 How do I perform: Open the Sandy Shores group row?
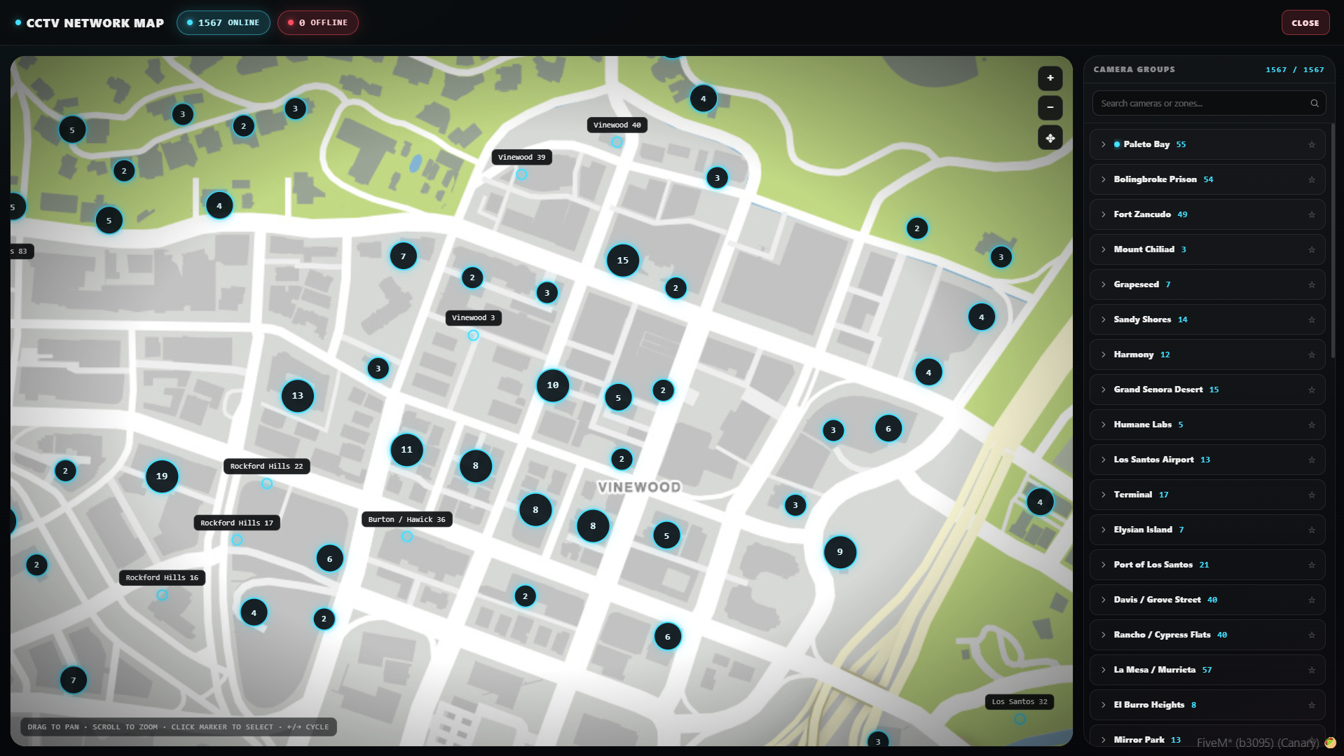tap(1207, 319)
